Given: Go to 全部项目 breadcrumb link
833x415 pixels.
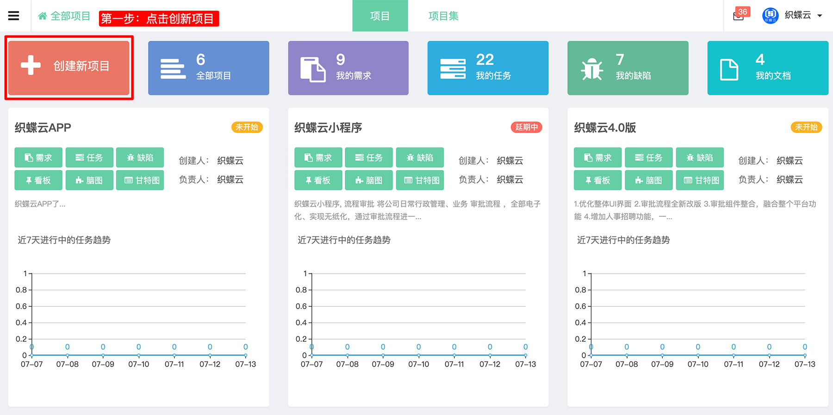Looking at the screenshot, I should (x=70, y=16).
